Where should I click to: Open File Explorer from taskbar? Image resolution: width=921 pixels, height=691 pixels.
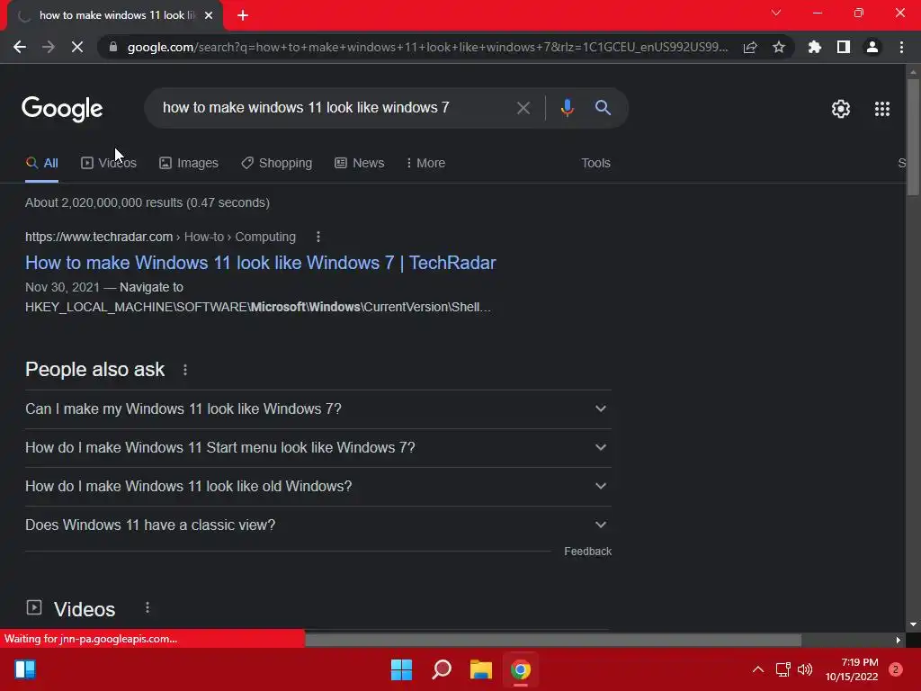(x=480, y=669)
